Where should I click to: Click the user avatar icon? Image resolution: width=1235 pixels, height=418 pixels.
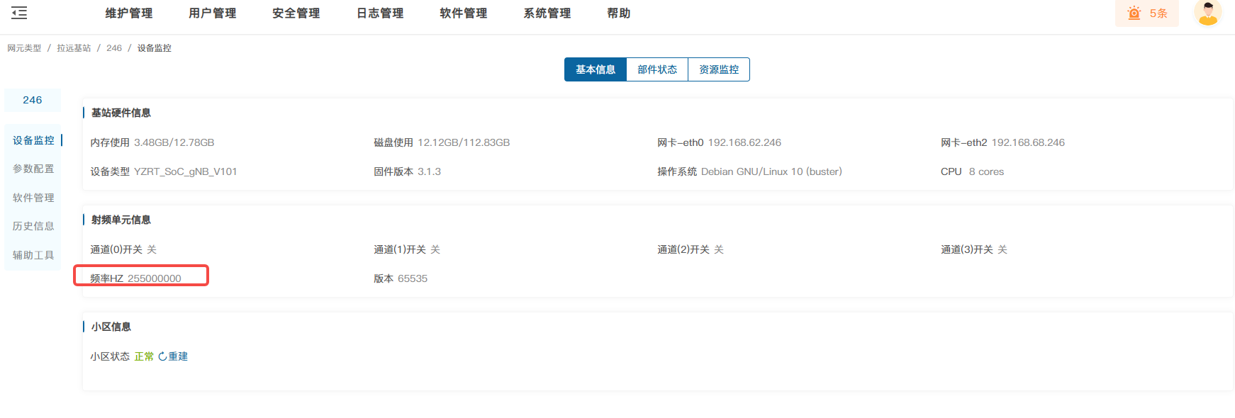click(1207, 13)
